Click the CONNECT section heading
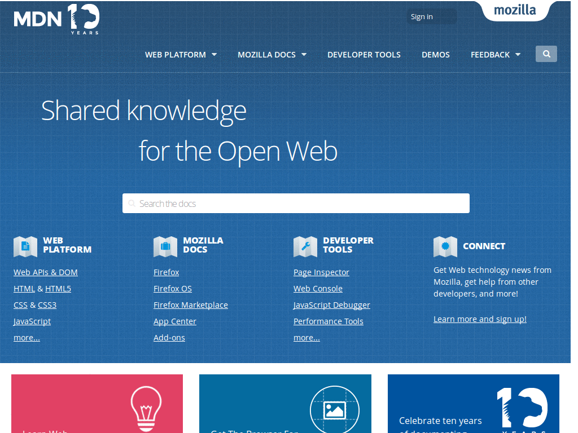 coord(484,246)
